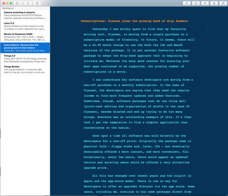Open attachments with the paperclip icon
This screenshot has height=196, width=228.
[223, 3]
